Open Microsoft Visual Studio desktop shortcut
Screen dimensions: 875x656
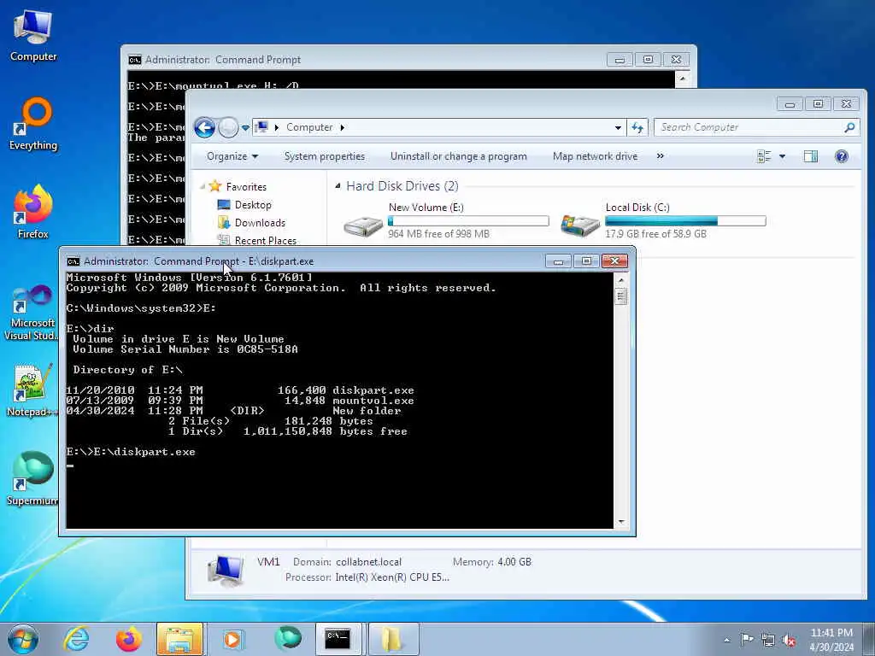(x=32, y=313)
